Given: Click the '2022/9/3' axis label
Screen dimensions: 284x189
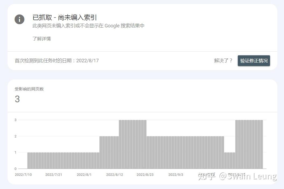Looking at the screenshot, I should click(x=176, y=175).
